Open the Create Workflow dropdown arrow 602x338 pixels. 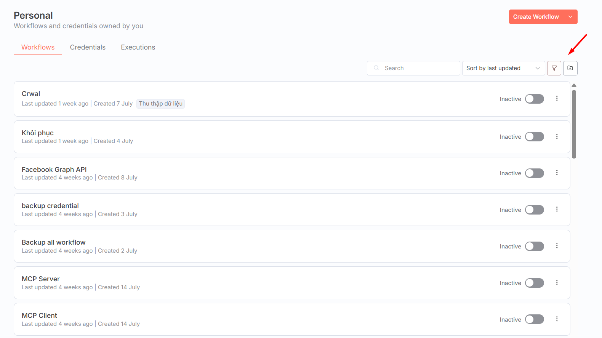point(570,17)
